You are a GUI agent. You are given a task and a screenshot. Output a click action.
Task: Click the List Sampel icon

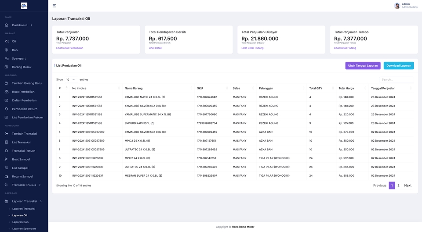pos(7,168)
